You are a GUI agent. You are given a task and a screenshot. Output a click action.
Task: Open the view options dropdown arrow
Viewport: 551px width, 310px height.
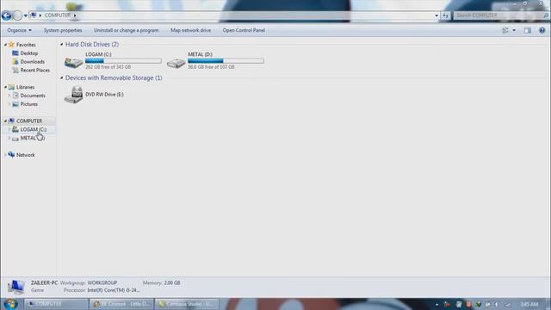514,31
